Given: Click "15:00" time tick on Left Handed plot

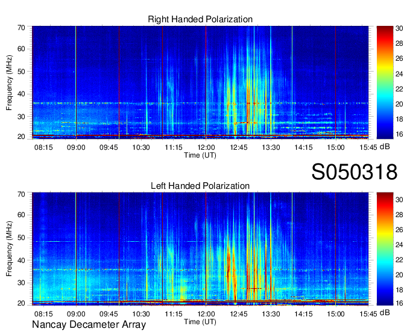Looking at the screenshot, I should point(336,314).
